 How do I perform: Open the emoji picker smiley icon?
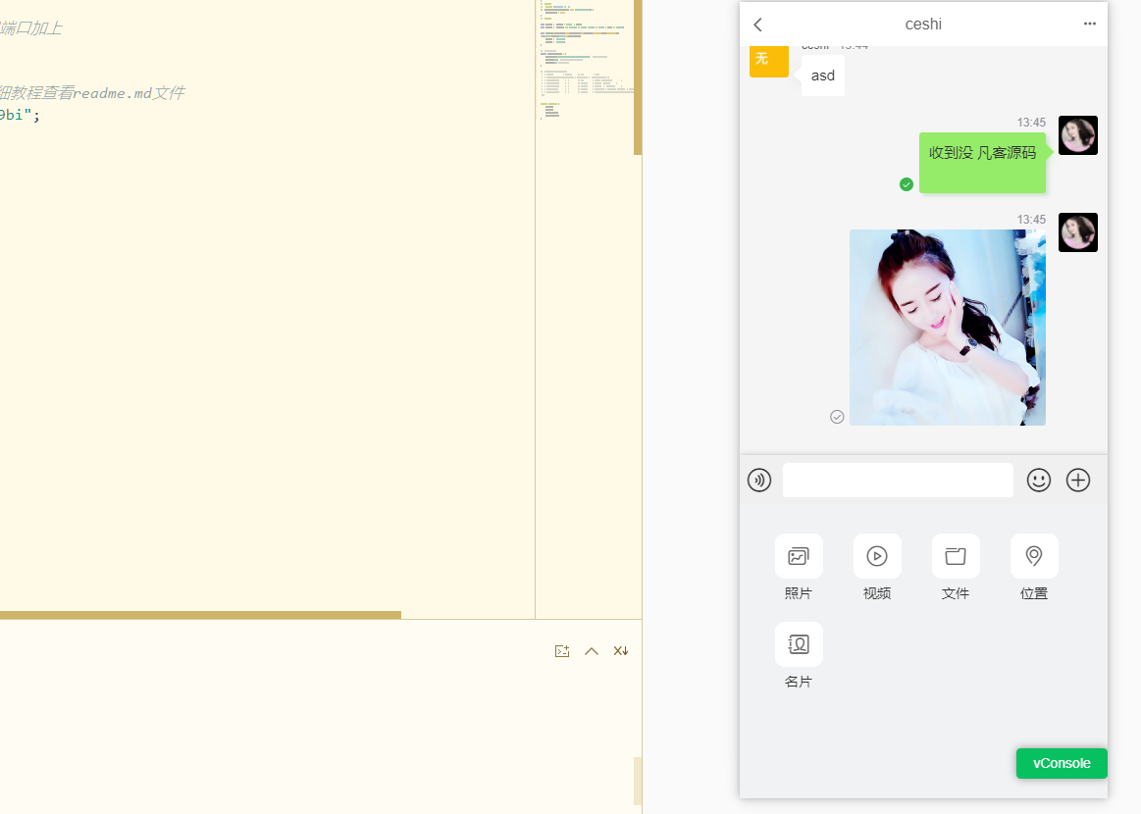[1038, 481]
